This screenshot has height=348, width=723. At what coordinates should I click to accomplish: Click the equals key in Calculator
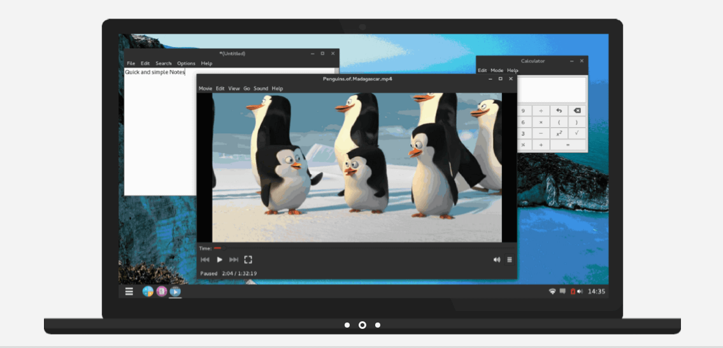pyautogui.click(x=568, y=145)
